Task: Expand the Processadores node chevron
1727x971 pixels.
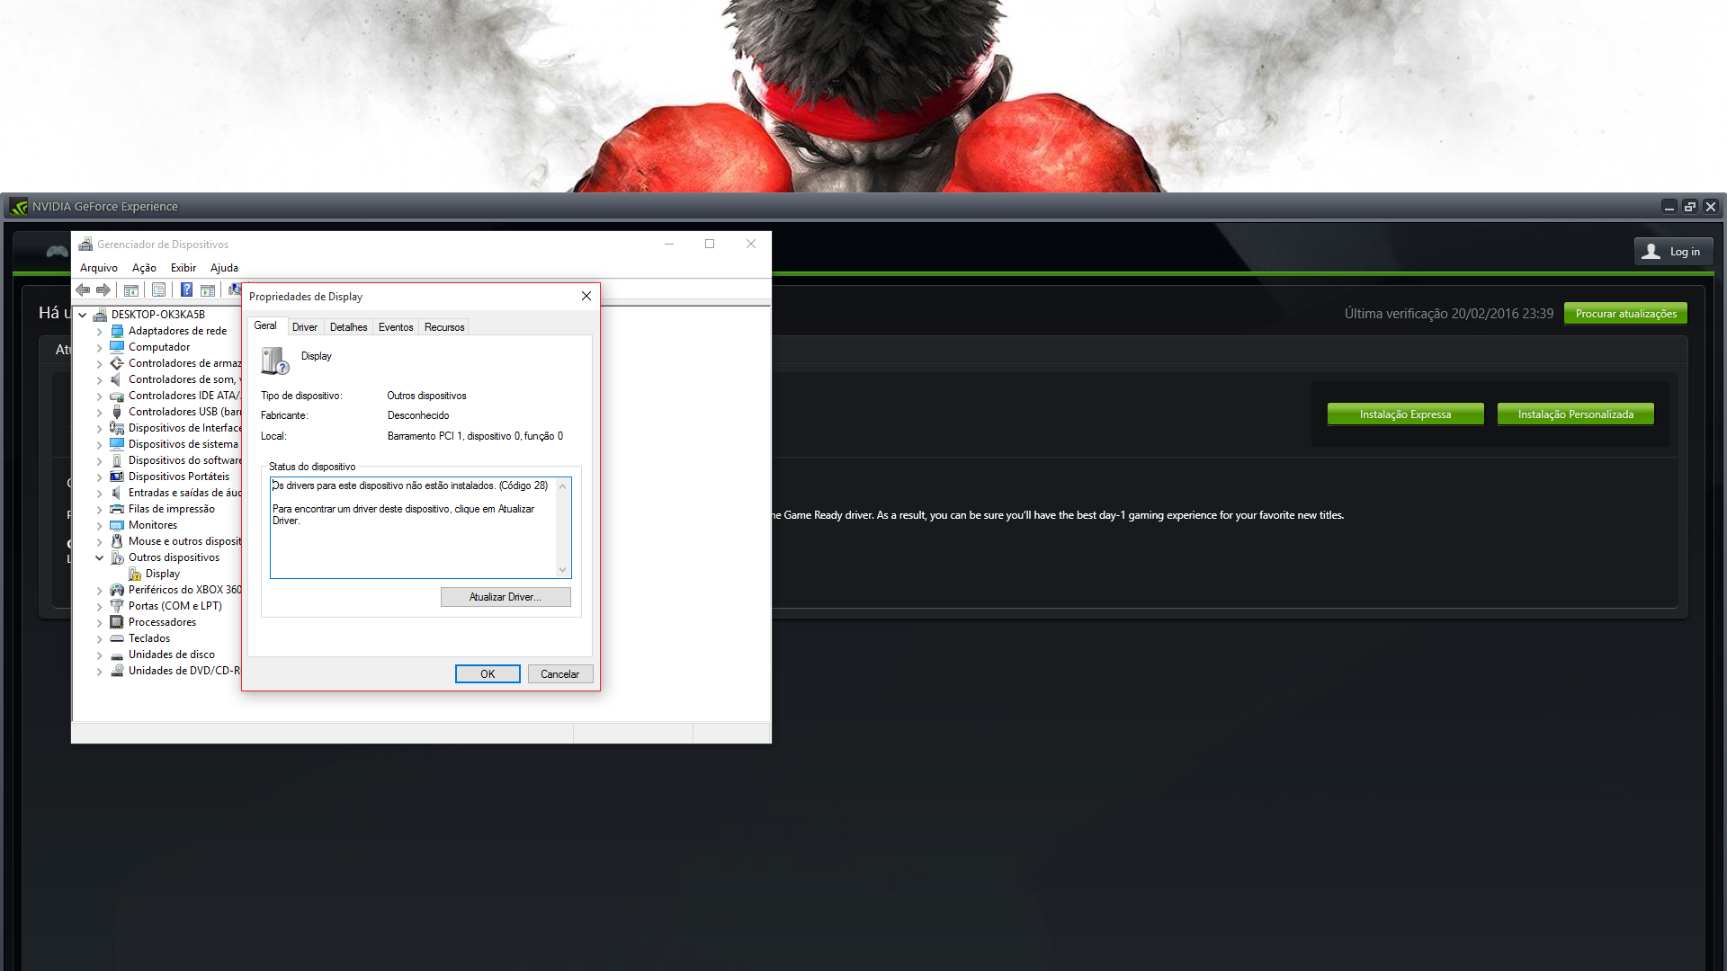Action: coord(100,622)
